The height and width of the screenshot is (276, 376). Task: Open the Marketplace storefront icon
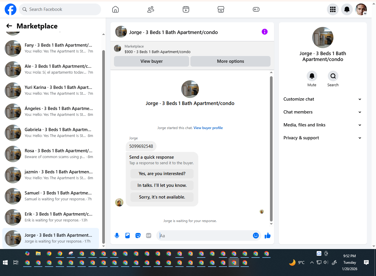pyautogui.click(x=221, y=9)
